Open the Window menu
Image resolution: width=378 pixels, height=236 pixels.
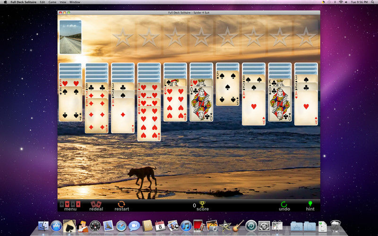pyautogui.click(x=75, y=2)
